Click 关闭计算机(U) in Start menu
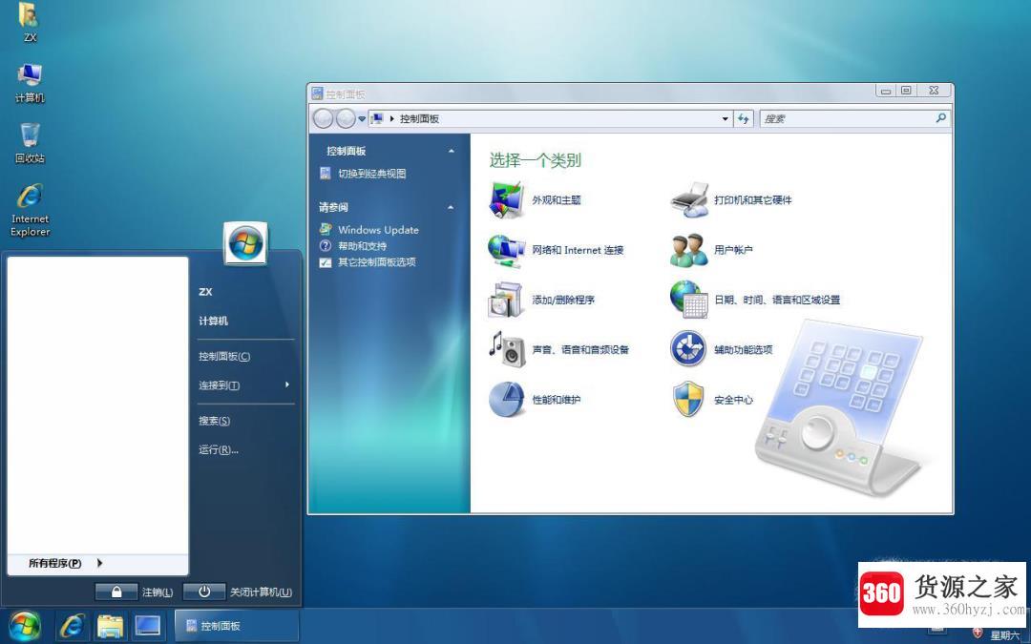The width and height of the screenshot is (1031, 644). 261,592
